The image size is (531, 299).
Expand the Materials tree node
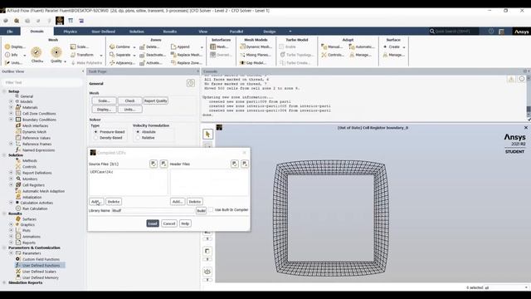pyautogui.click(x=11, y=107)
